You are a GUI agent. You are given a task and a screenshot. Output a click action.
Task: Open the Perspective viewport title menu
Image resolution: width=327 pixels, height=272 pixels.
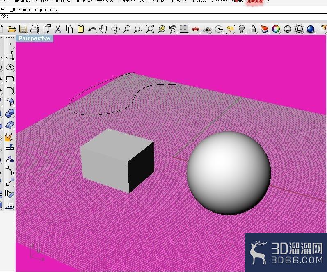pos(34,39)
